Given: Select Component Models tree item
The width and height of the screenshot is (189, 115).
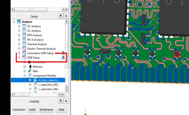Looking at the screenshot, I should 44,76.
